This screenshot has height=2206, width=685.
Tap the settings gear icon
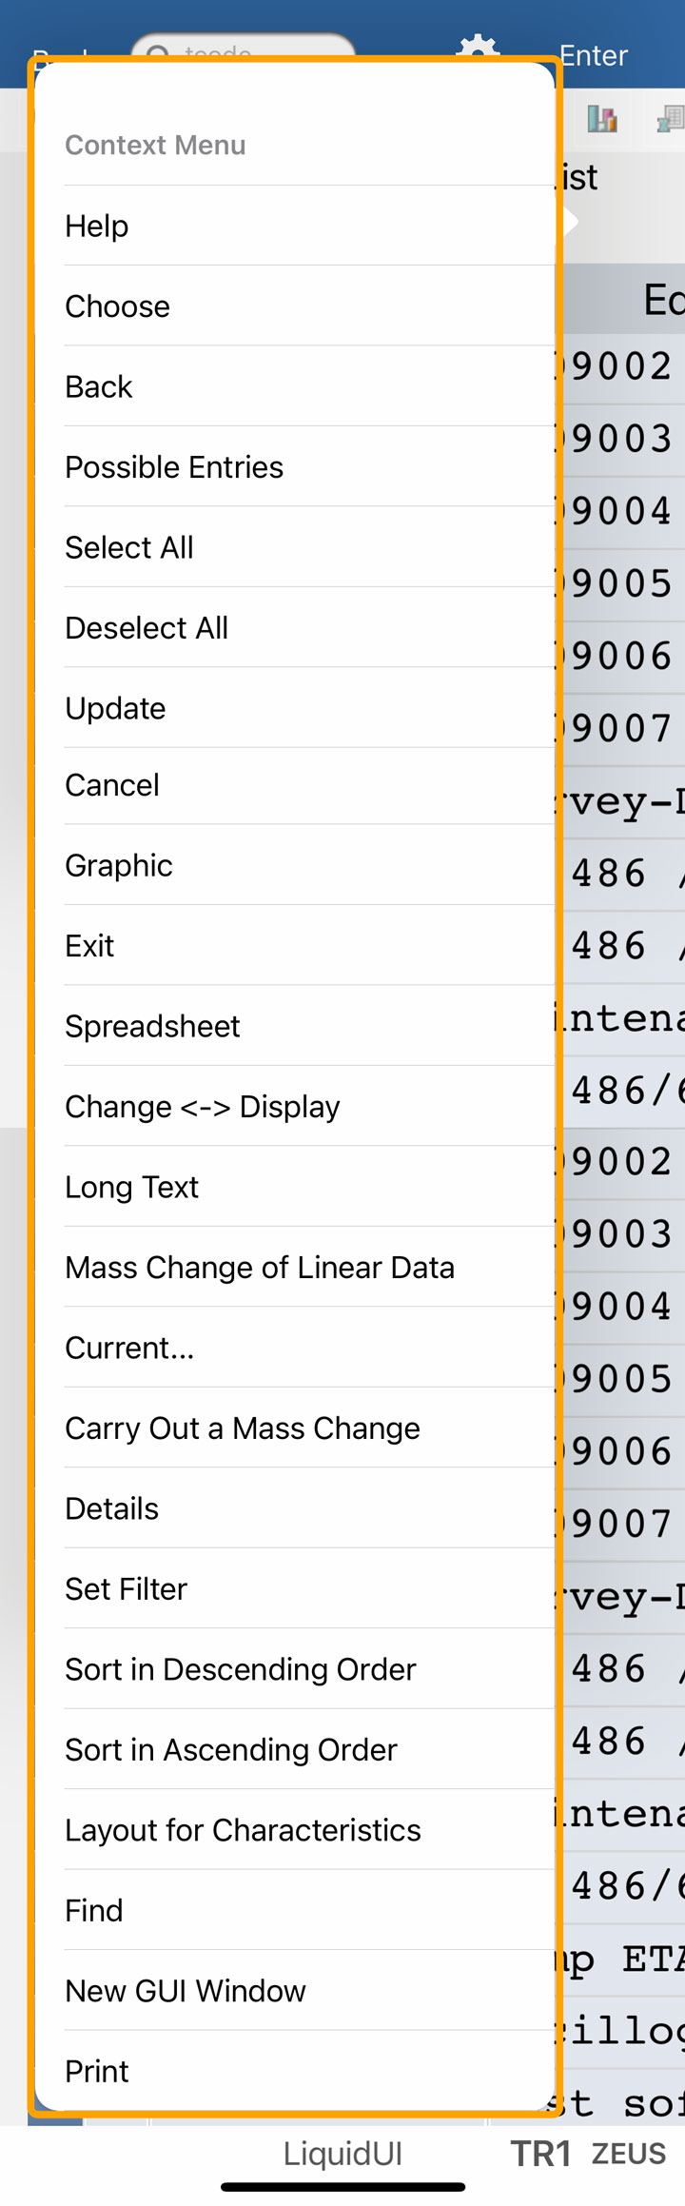pos(478,46)
